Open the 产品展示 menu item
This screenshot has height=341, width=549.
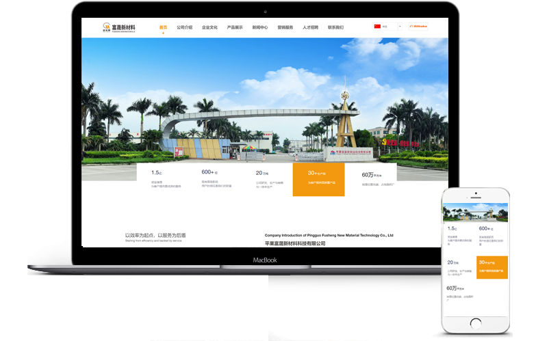[x=235, y=27]
